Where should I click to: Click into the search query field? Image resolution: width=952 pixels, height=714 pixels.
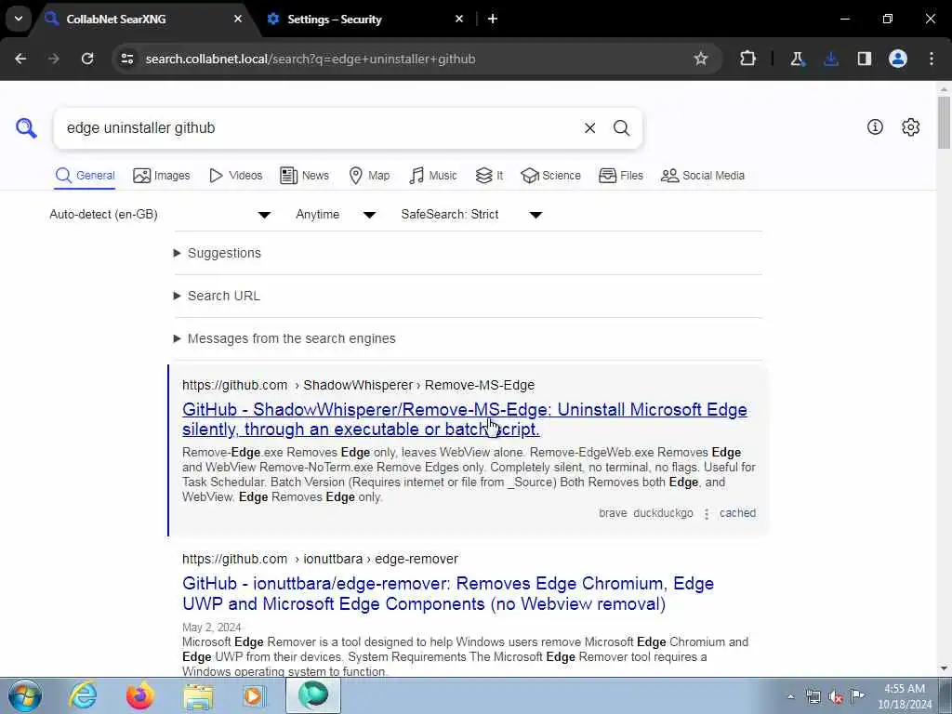pos(322,128)
